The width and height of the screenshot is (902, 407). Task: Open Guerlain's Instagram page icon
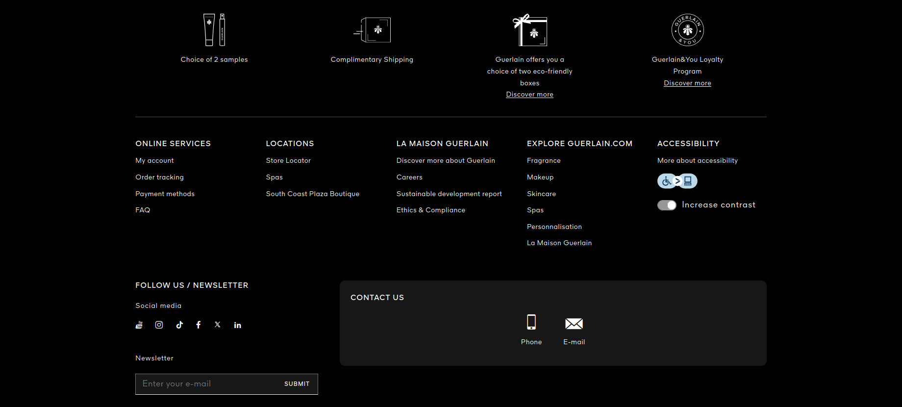(159, 325)
